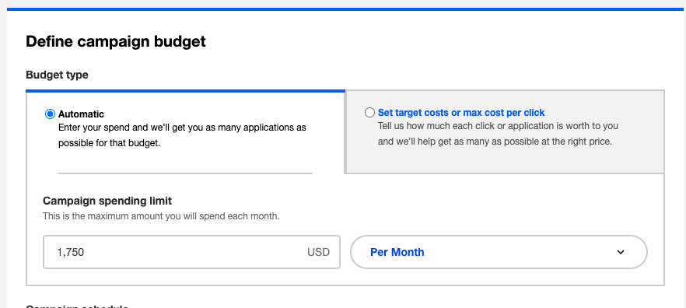Click the blue highlight bar above the Automatic tab
Screen dimensions: 686x308
pos(185,91)
